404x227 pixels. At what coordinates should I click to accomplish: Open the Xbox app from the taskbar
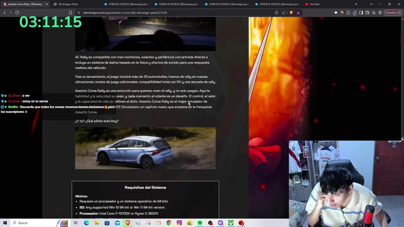(231, 223)
